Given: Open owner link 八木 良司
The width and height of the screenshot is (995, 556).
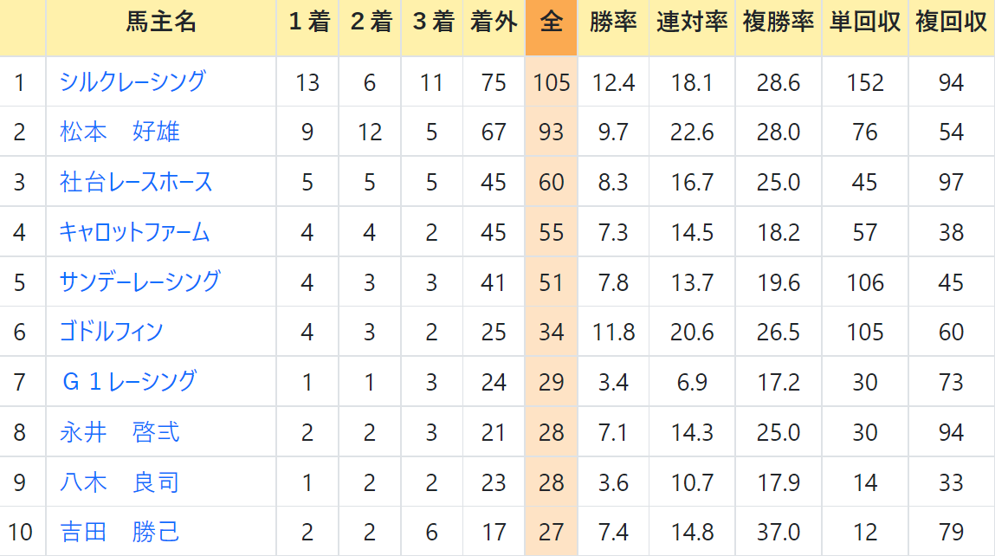Looking at the screenshot, I should click(120, 482).
